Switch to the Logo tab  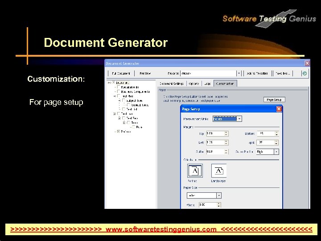[207, 83]
